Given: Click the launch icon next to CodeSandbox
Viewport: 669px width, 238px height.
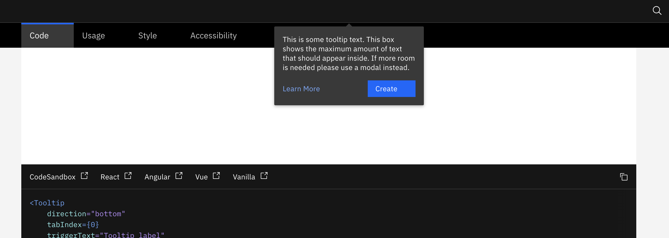Looking at the screenshot, I should point(84,176).
